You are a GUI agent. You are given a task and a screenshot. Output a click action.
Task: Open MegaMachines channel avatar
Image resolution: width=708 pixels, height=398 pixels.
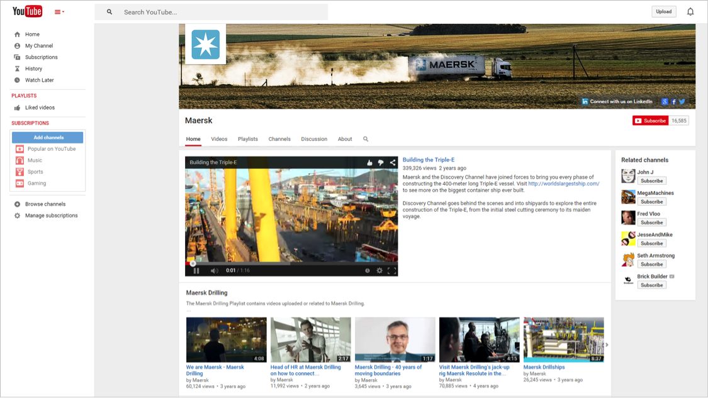tap(628, 197)
